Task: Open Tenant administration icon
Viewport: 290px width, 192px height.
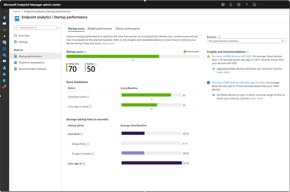Action: pos(4,80)
